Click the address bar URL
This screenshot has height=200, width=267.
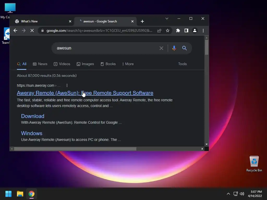(99, 31)
